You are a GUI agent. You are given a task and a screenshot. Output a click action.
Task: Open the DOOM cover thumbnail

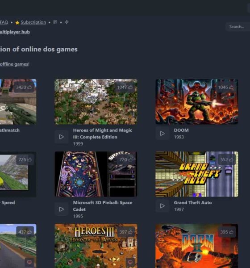tap(197, 102)
